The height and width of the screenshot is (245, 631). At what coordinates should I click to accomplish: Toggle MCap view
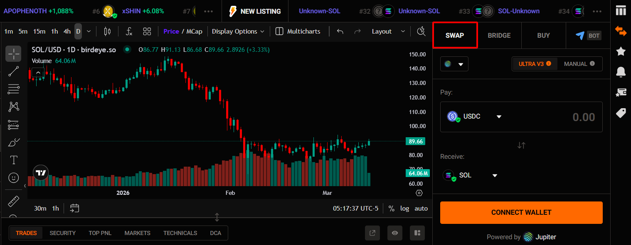(194, 32)
